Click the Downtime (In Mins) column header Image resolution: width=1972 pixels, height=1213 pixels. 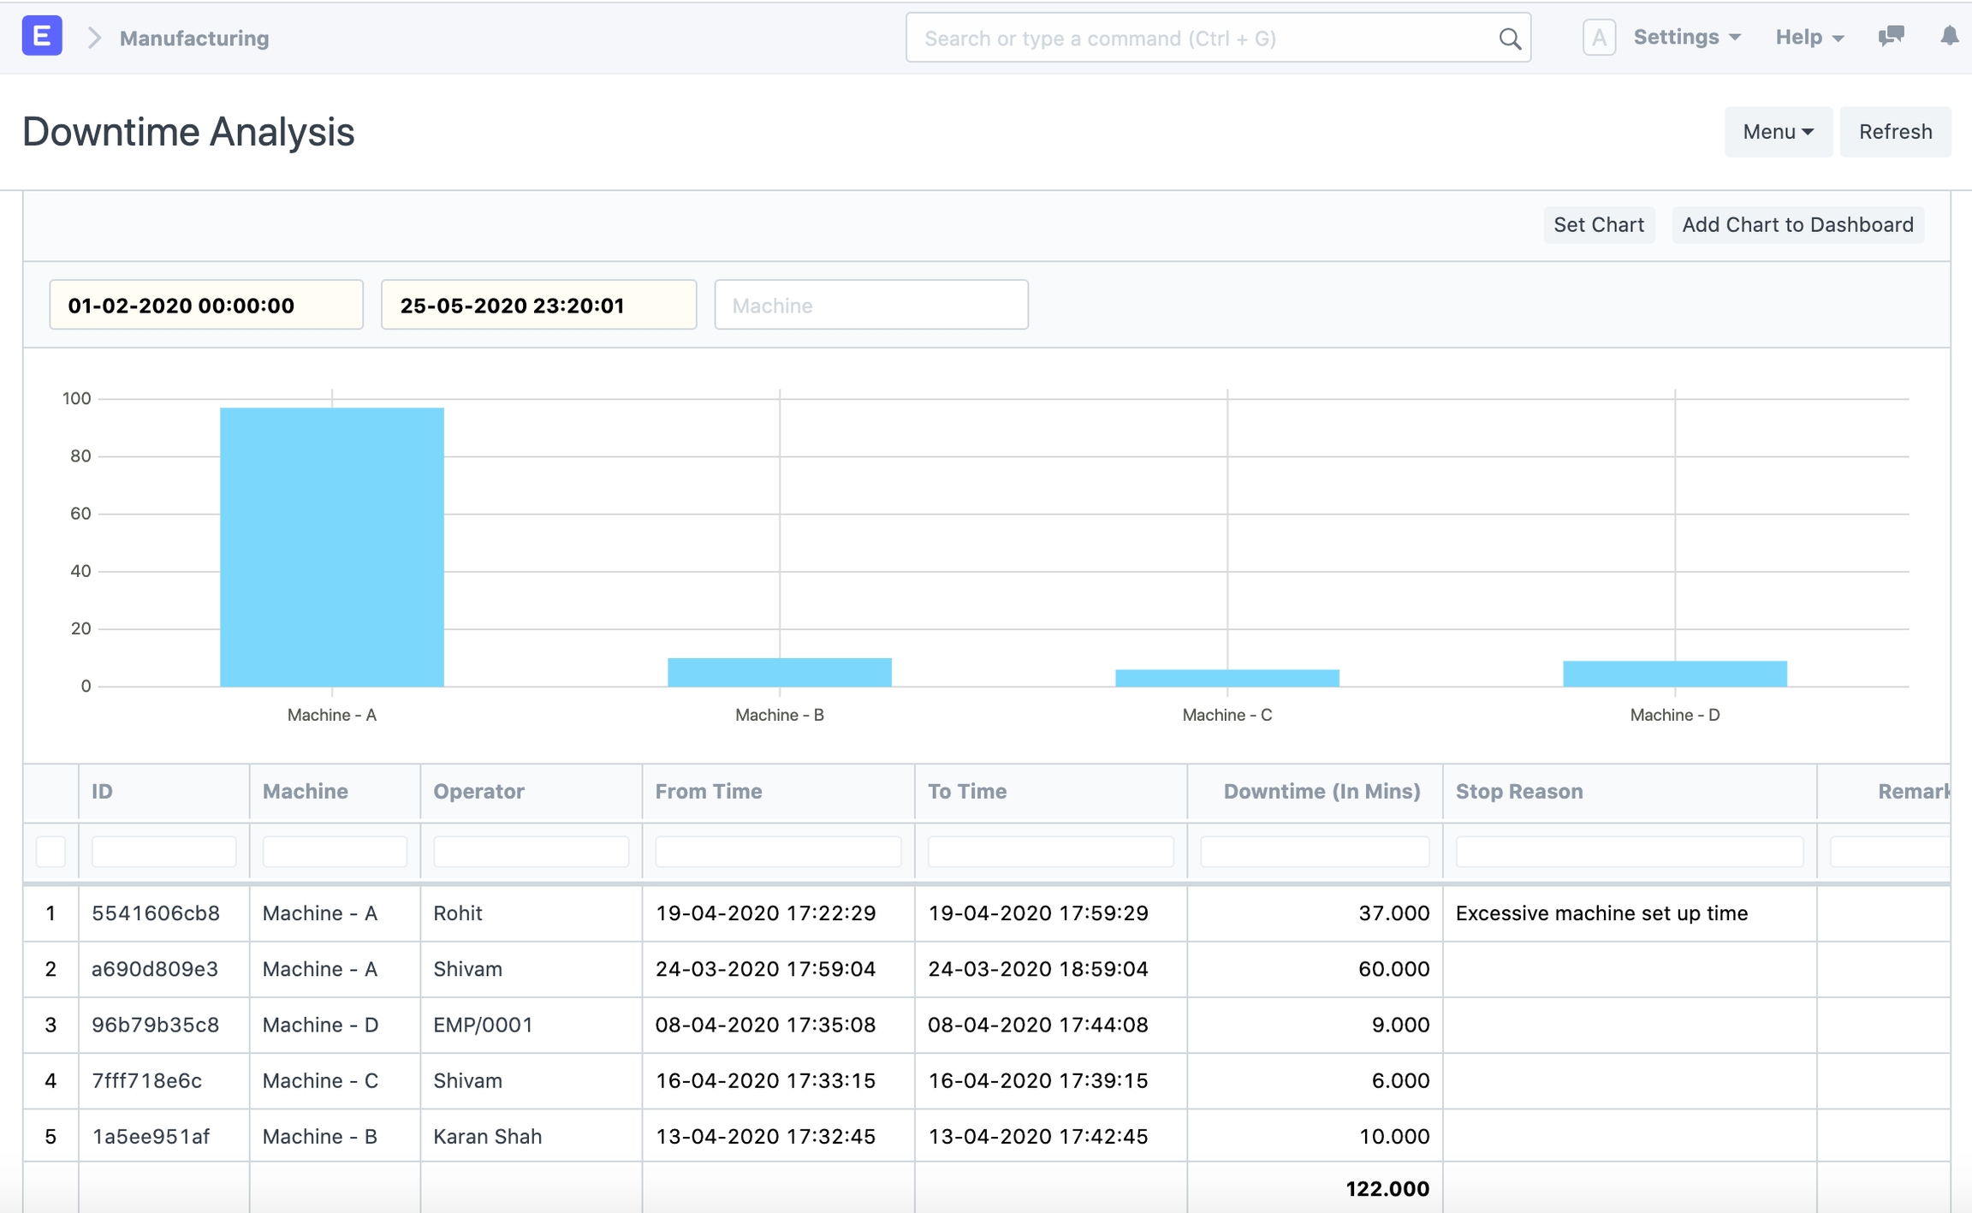click(x=1321, y=792)
